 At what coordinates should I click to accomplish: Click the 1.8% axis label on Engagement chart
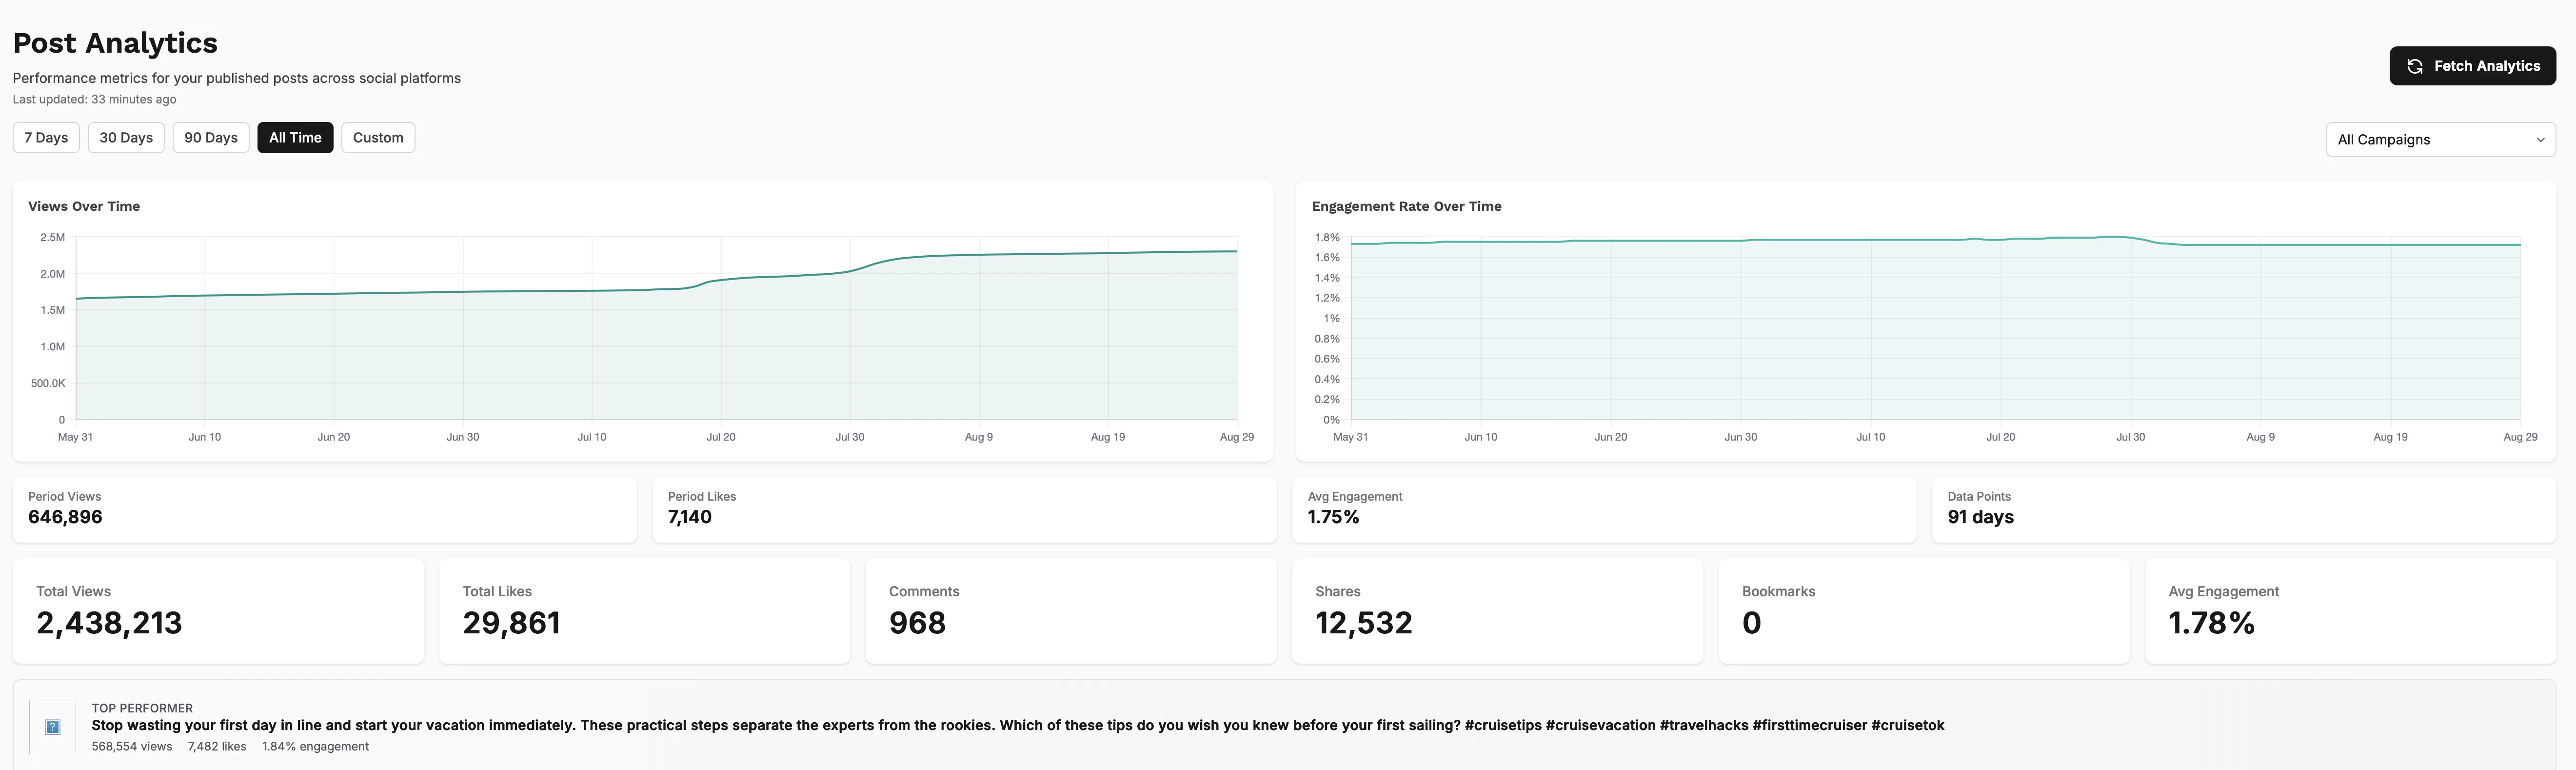point(1327,238)
